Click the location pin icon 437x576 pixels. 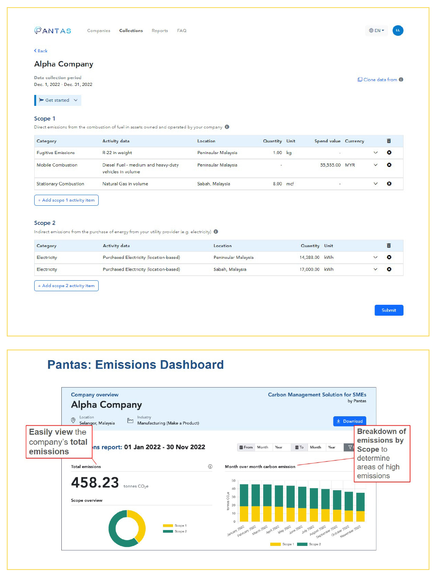pos(73,420)
